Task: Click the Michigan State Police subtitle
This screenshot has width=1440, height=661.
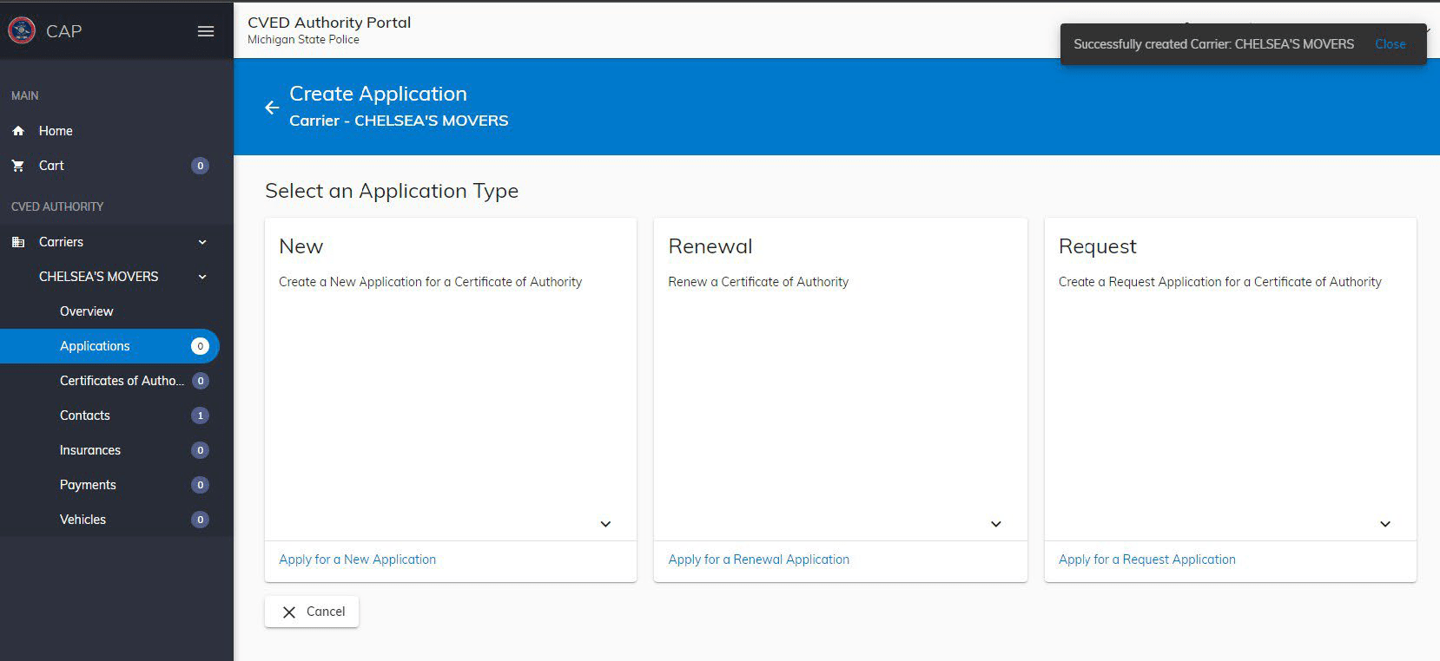Action: point(303,40)
